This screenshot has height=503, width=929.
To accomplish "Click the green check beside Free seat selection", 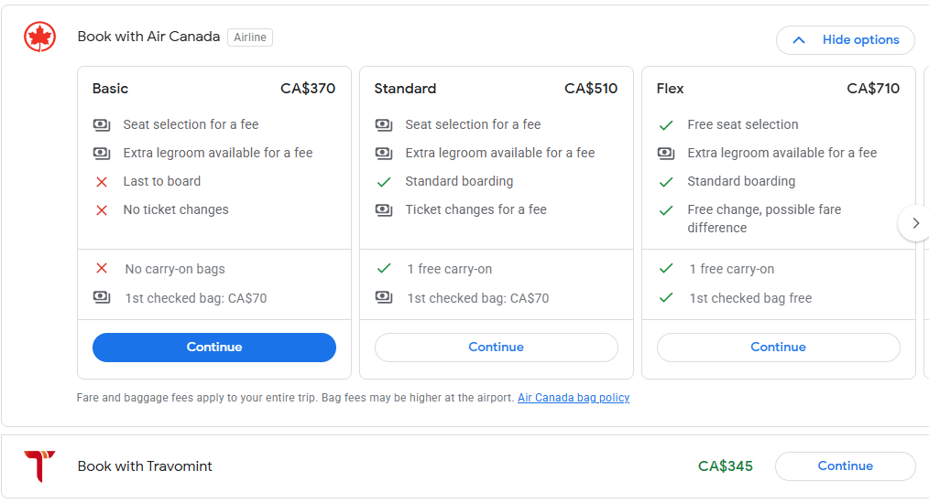I will pyautogui.click(x=666, y=124).
